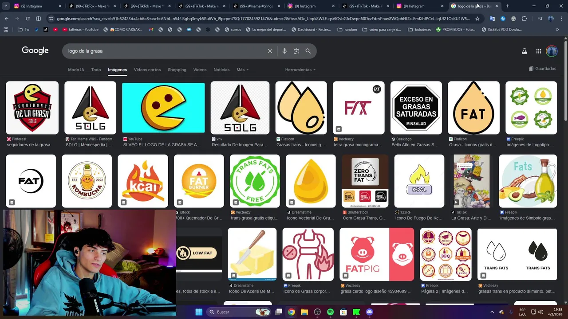
Task: Open Task View on the taskbar
Action: 278,312
